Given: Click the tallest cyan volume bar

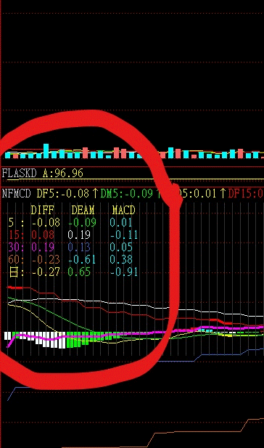Looking at the screenshot, I should (46, 151).
